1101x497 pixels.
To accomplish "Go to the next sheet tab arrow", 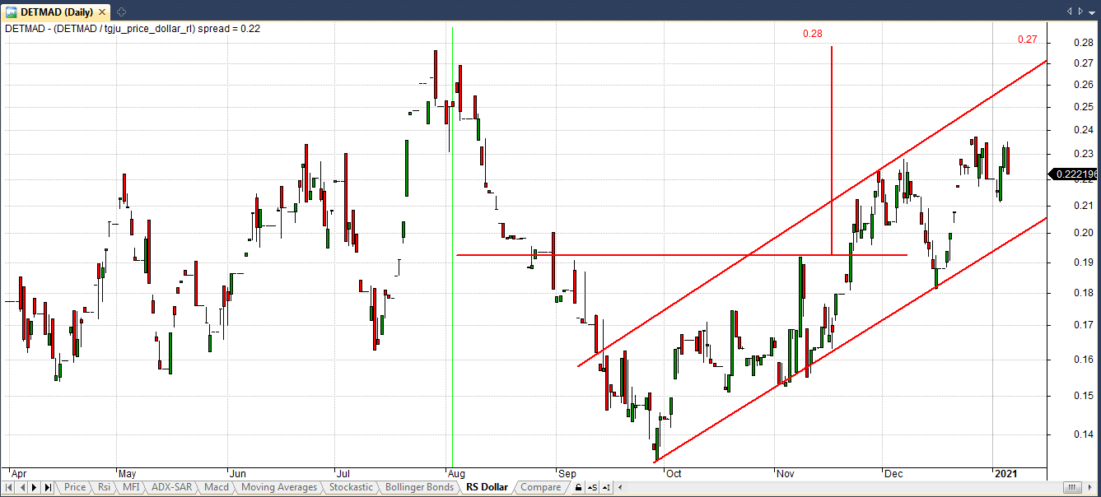I will tap(35, 487).
